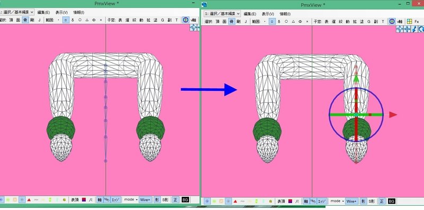The image size is (424, 210).
Task: Toggle face (面) selection in left window
Action: [18, 20]
